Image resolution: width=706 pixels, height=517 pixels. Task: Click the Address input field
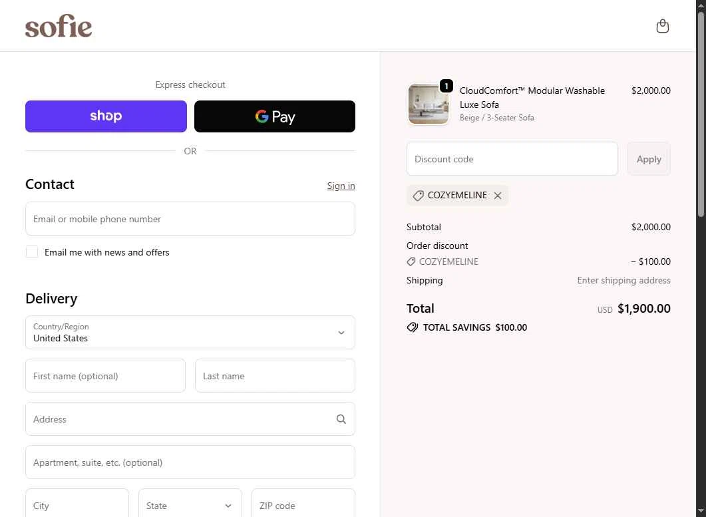tap(190, 419)
